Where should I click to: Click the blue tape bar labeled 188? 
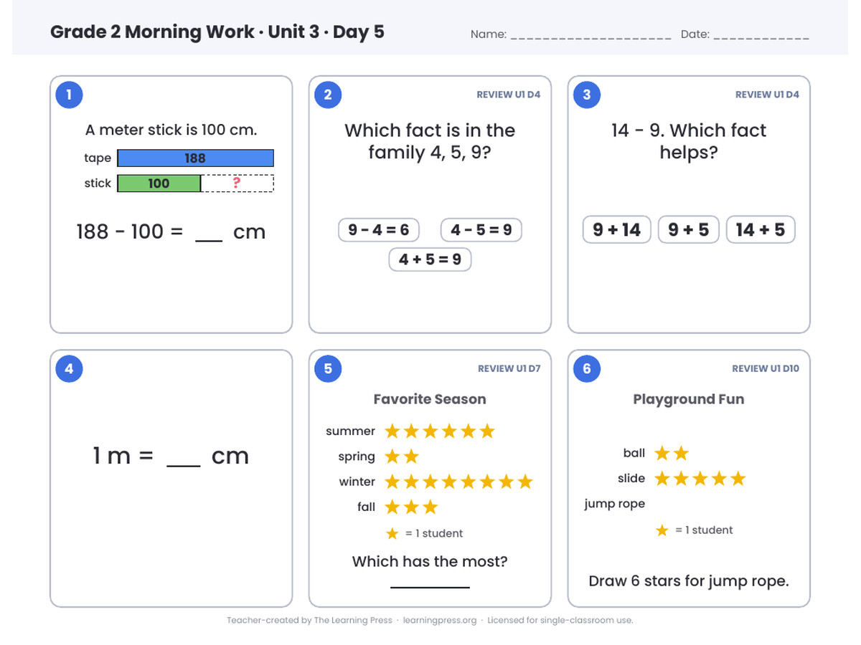(x=195, y=158)
